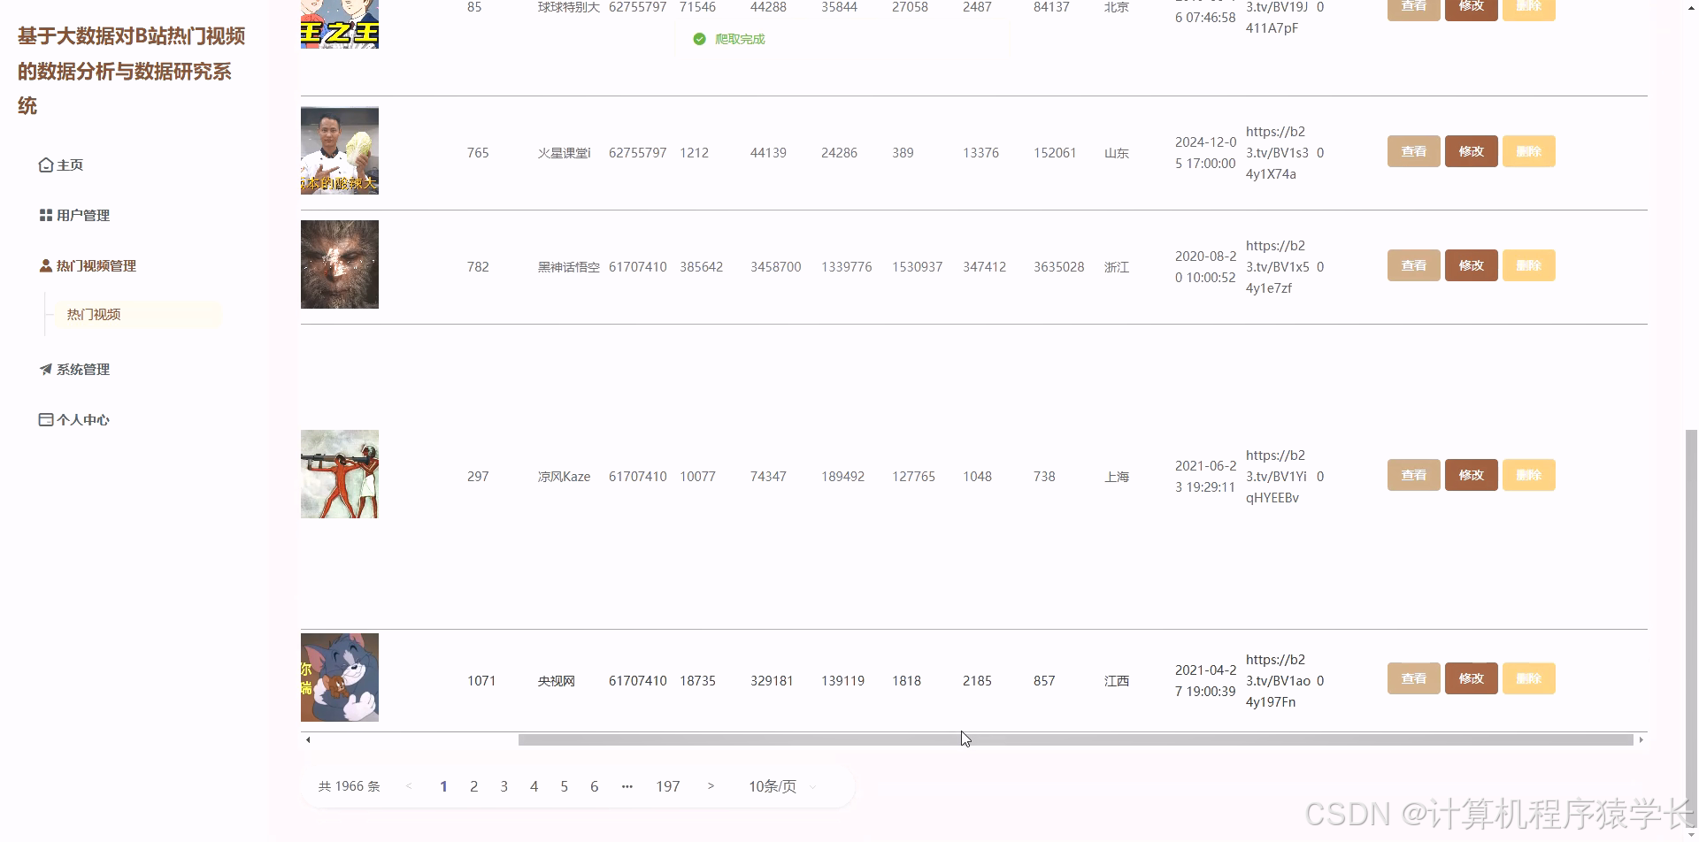
Task: Jump to last page 197
Action: (x=668, y=786)
